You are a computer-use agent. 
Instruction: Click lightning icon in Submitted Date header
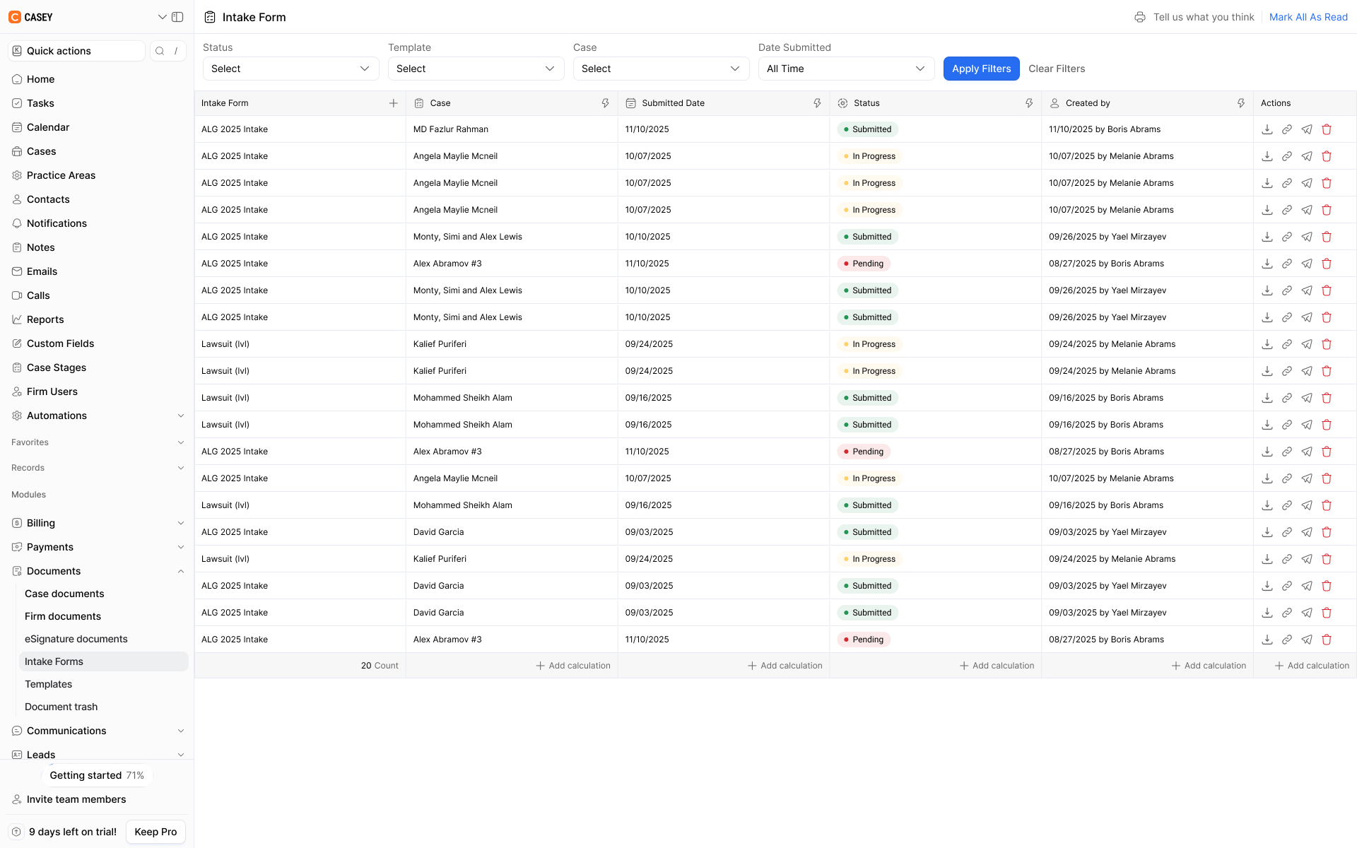point(817,103)
